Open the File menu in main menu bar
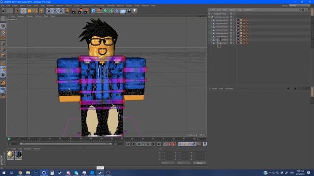This screenshot has width=314, height=176. tap(2, 5)
